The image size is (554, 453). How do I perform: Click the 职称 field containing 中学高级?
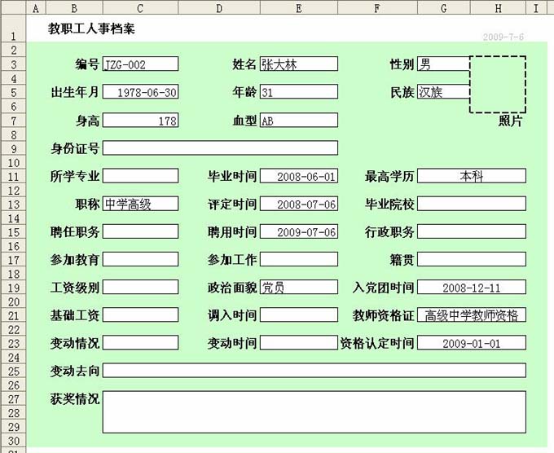pyautogui.click(x=140, y=204)
